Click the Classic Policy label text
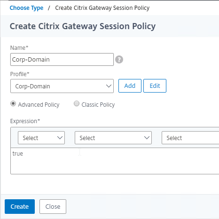The height and width of the screenshot is (219, 219). [x=98, y=105]
